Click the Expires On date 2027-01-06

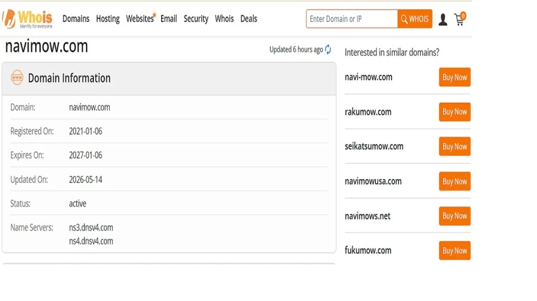point(86,155)
